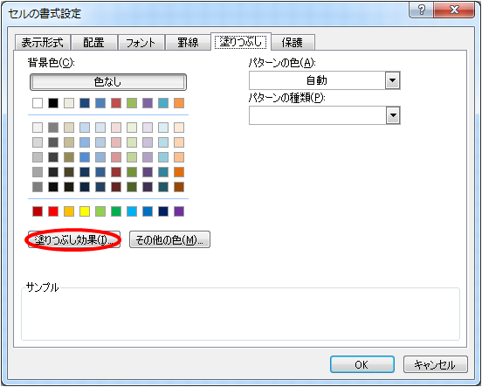The image size is (482, 387).
Task: Choose the darkest maroon shade swatch
Action: [116, 187]
